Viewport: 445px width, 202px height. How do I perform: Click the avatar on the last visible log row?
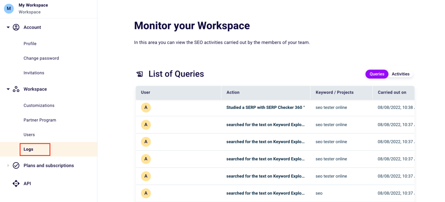[146, 193]
